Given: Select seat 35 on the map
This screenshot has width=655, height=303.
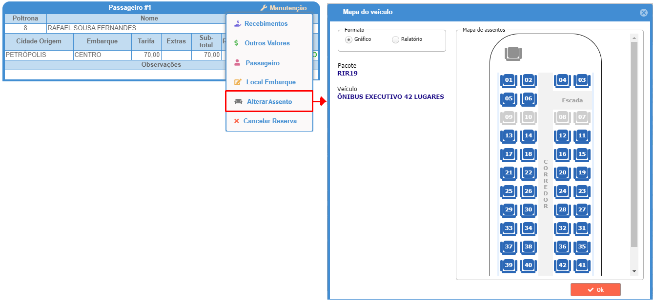Looking at the screenshot, I should pyautogui.click(x=582, y=247).
